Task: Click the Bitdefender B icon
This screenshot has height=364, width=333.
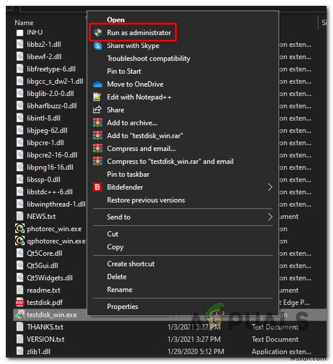Action: [98, 187]
